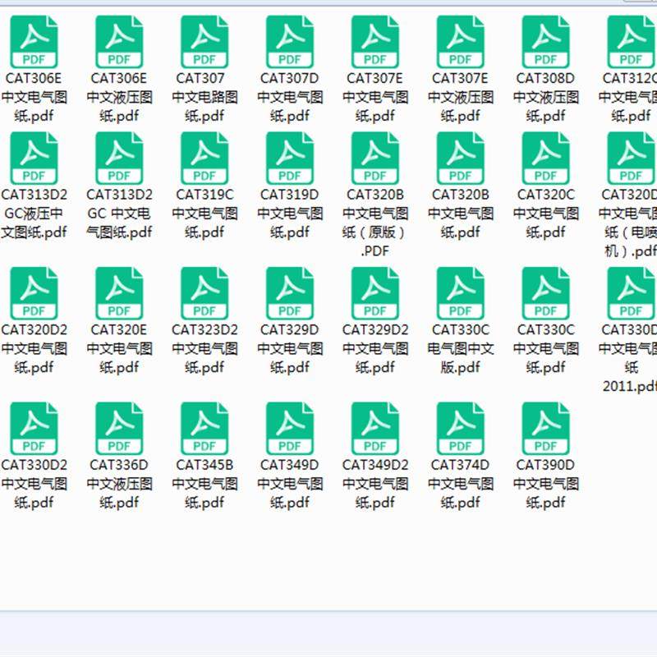Select CAT308D 中文液压图纸 PDF icon
This screenshot has width=657, height=657.
[545, 42]
